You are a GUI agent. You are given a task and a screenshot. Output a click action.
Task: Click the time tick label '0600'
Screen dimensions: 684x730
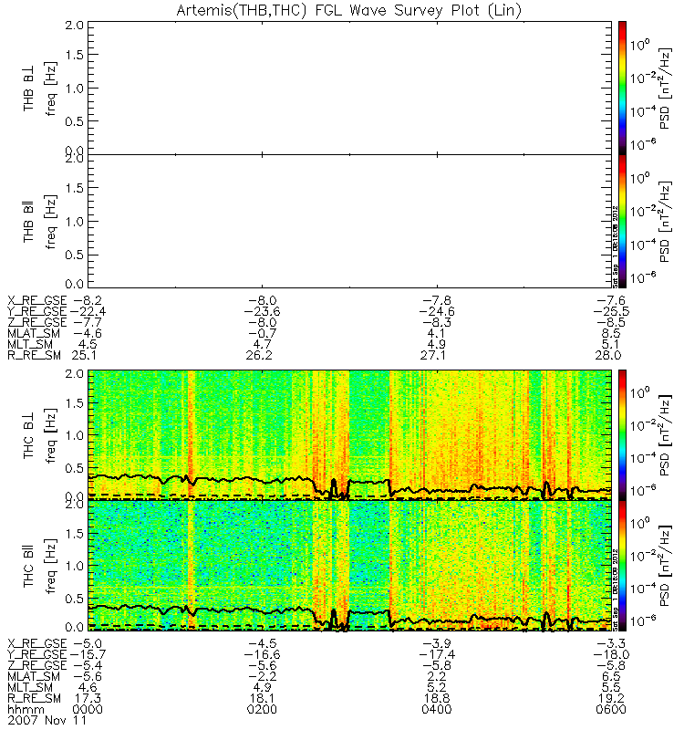click(611, 710)
